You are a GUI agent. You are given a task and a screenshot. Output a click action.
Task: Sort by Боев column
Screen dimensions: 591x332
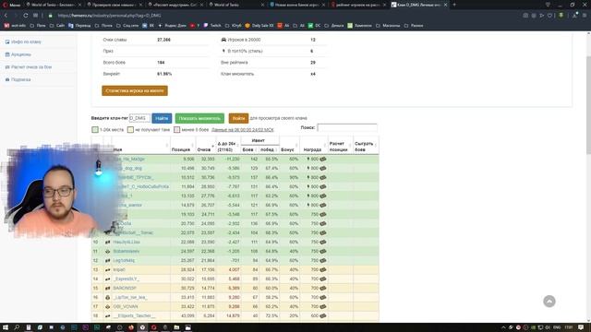point(249,149)
